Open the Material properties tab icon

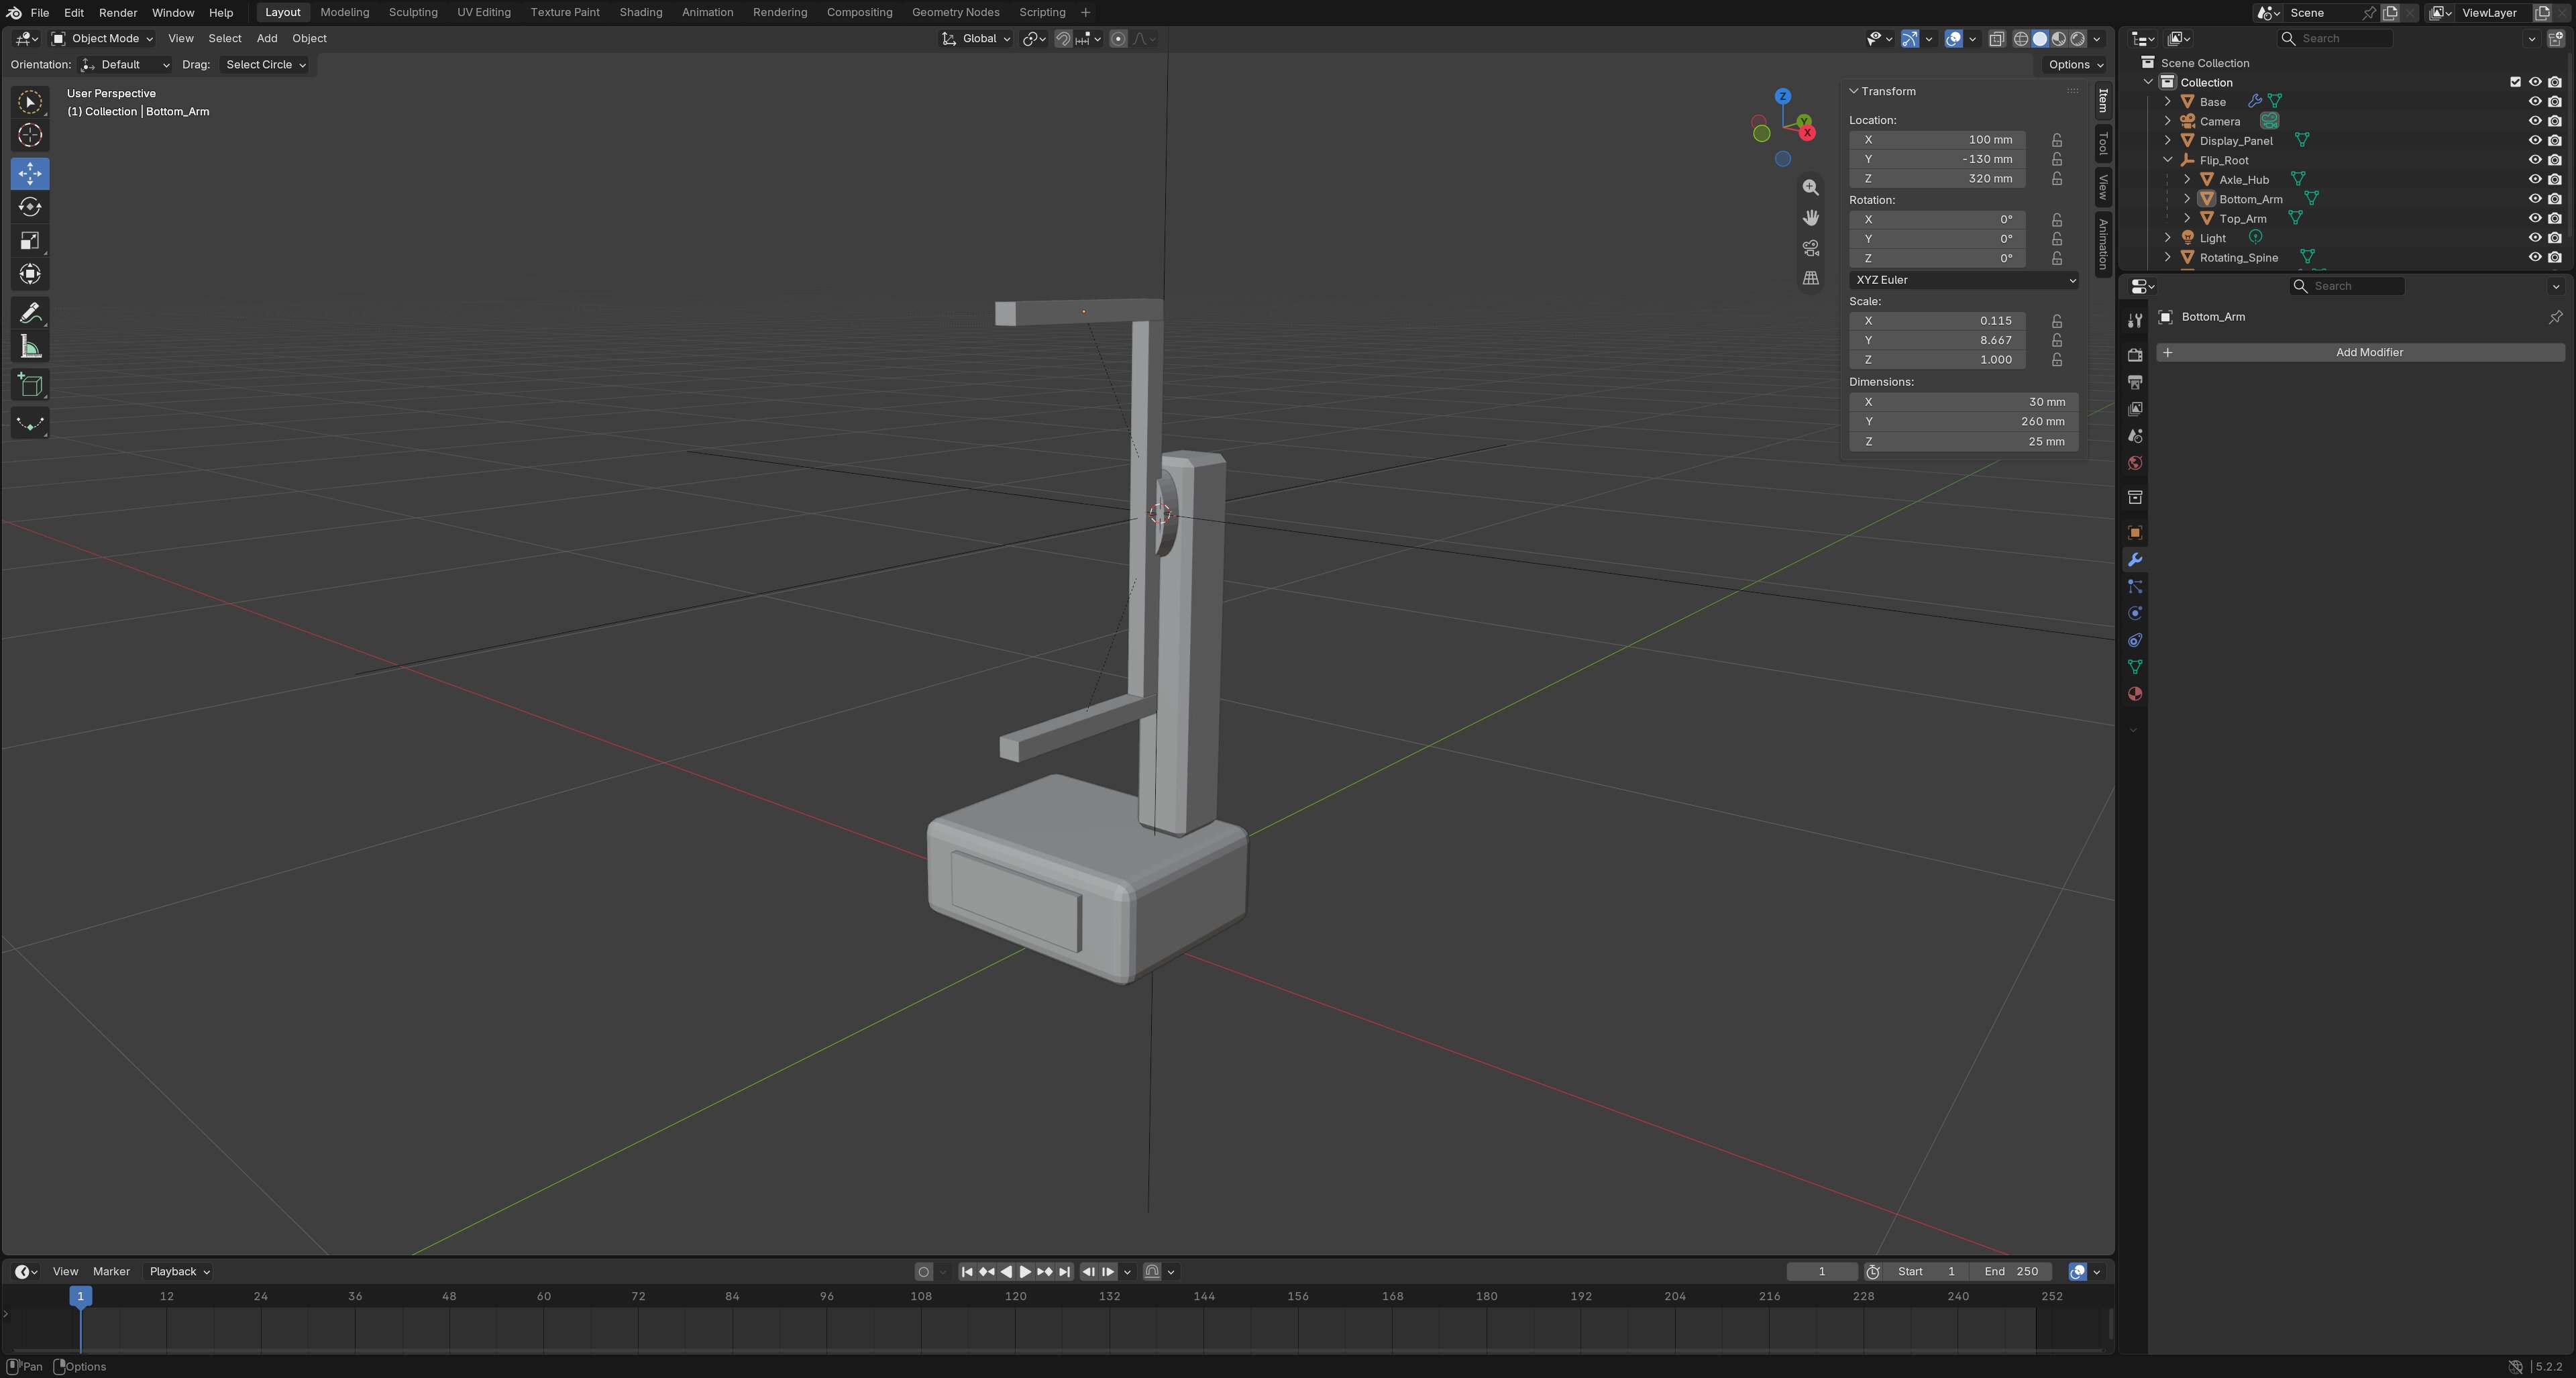2135,694
